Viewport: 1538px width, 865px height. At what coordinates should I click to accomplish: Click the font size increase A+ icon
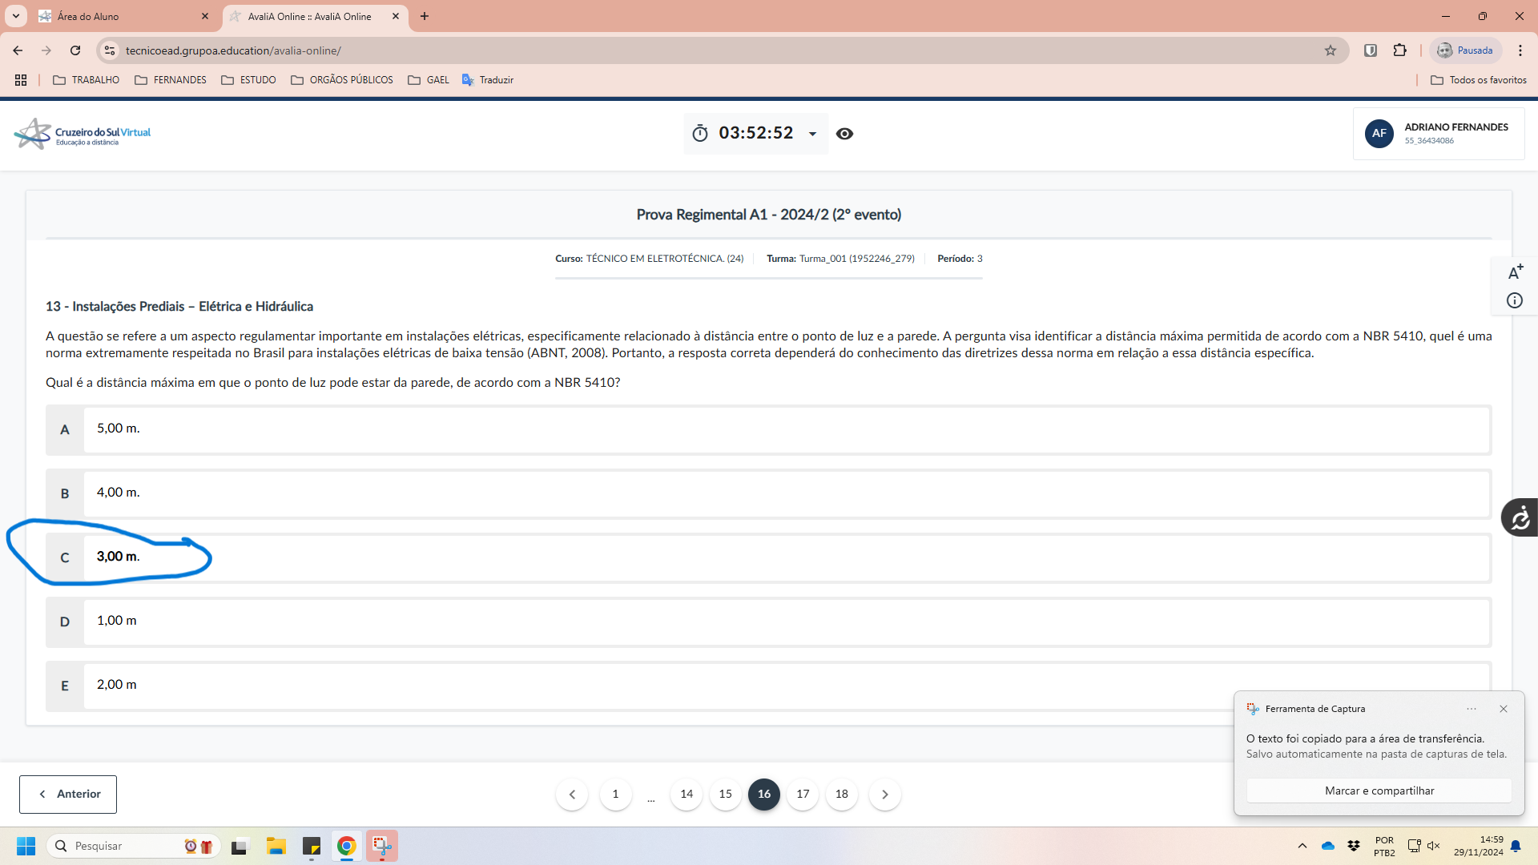pos(1515,272)
